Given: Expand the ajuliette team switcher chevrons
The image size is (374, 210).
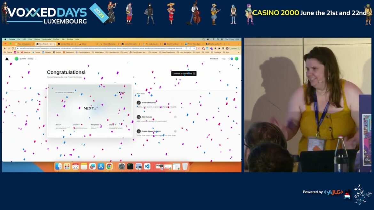Looking at the screenshot, I should [x=36, y=59].
